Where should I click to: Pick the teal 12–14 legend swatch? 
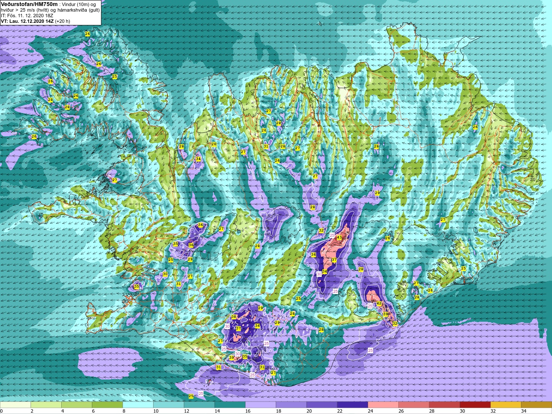tap(199, 405)
